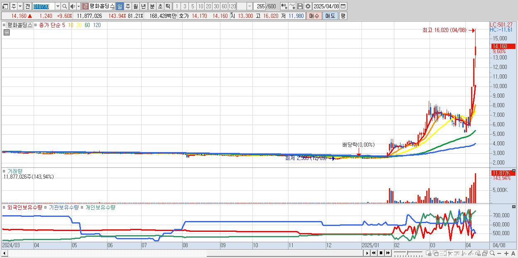
Task: Select the 3 interval tab
Action: (x=184, y=6)
